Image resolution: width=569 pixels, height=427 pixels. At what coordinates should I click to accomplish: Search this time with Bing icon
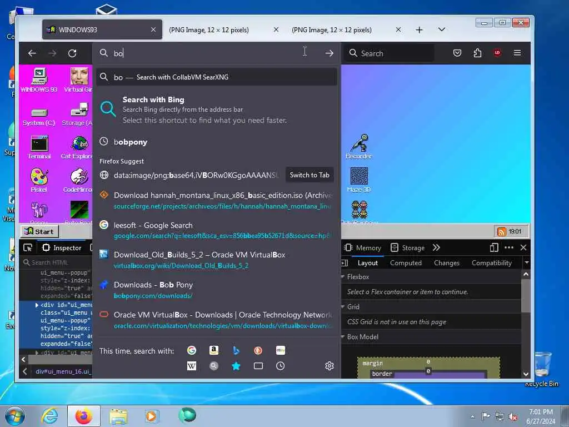tap(236, 350)
